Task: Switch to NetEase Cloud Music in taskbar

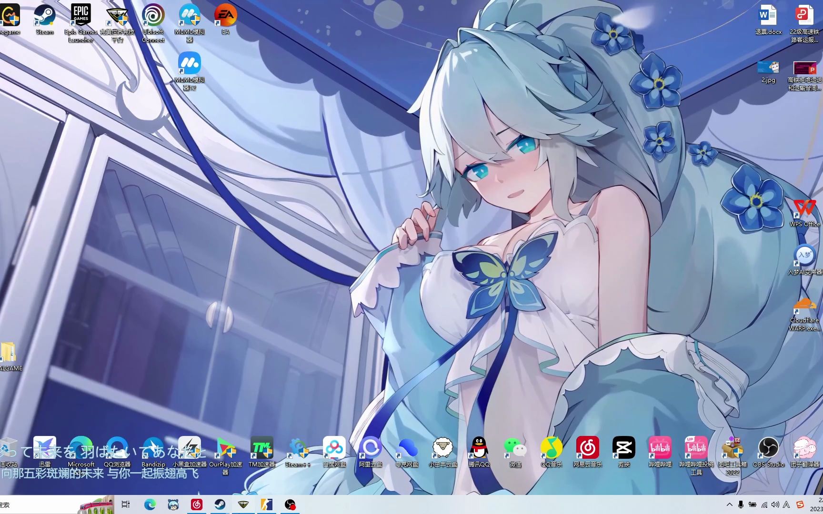Action: pyautogui.click(x=197, y=504)
